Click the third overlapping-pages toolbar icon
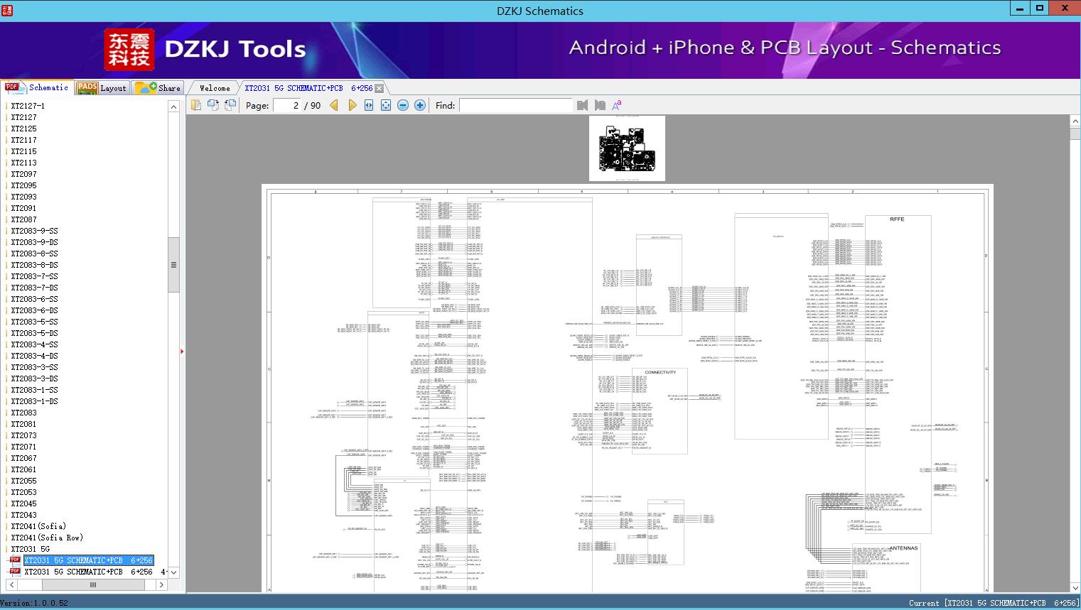The width and height of the screenshot is (1081, 610). click(x=230, y=105)
